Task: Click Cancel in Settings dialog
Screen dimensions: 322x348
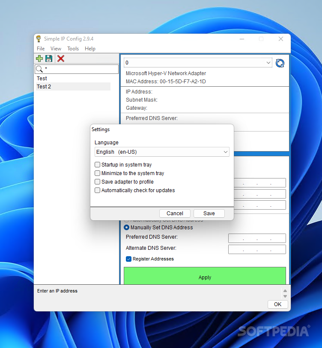Action: pyautogui.click(x=175, y=213)
